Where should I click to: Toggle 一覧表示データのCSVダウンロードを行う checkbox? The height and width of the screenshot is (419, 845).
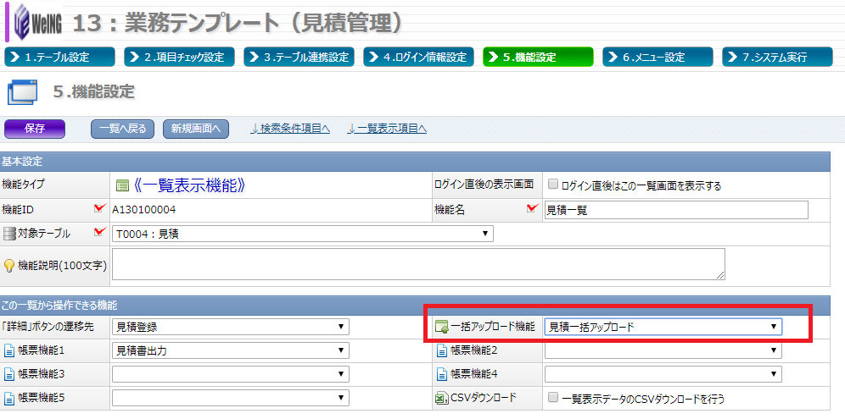(552, 397)
